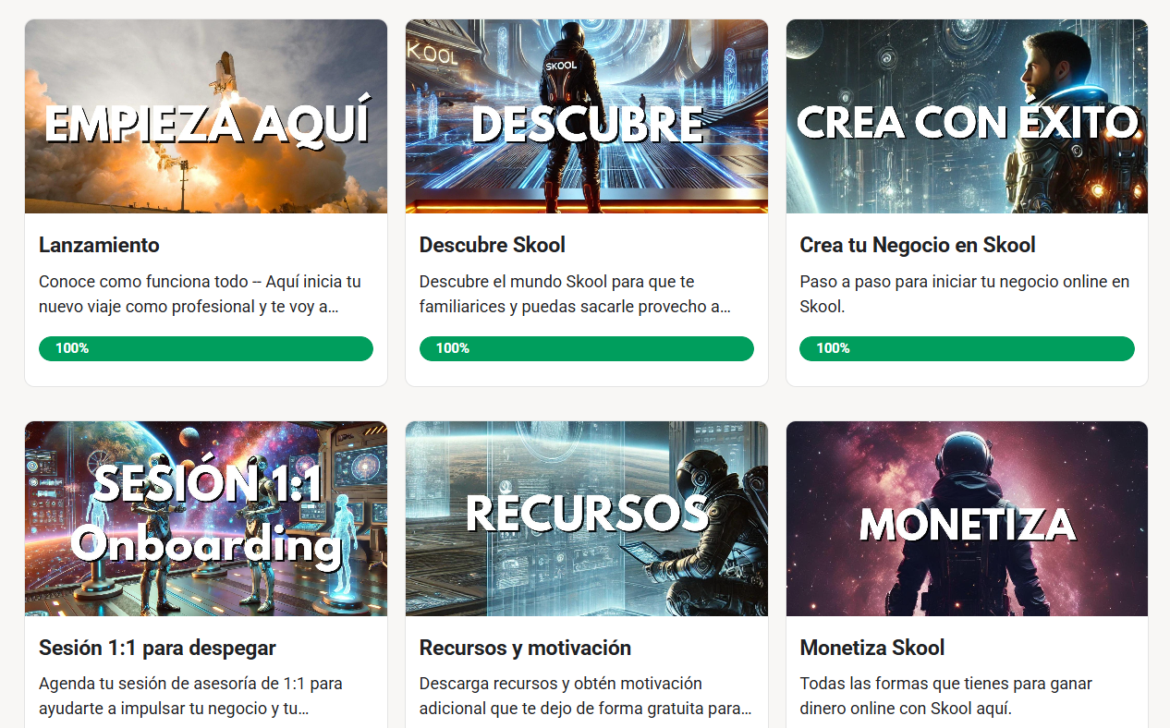
Task: Open the MONETIZA astronaut cover image
Action: (x=967, y=519)
